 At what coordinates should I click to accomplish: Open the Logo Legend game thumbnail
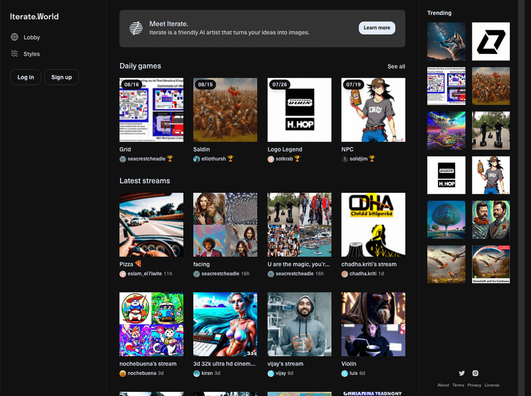(299, 110)
